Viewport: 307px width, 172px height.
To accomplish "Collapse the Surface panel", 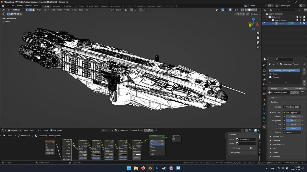I will pos(274,102).
